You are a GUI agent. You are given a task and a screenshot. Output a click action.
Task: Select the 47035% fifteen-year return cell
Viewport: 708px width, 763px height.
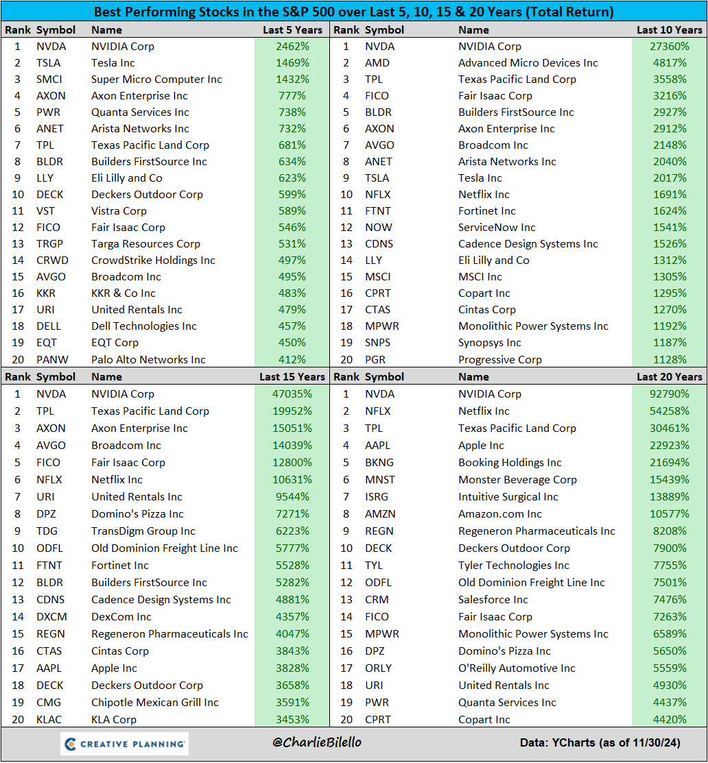(x=292, y=394)
